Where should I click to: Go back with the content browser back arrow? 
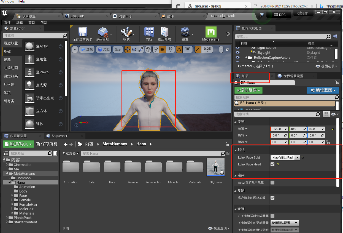point(66,144)
